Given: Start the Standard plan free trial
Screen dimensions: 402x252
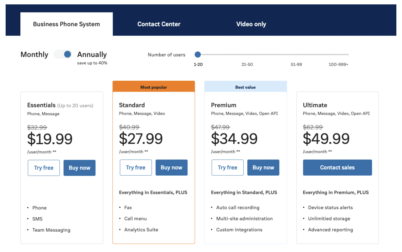Looking at the screenshot, I should click(136, 168).
